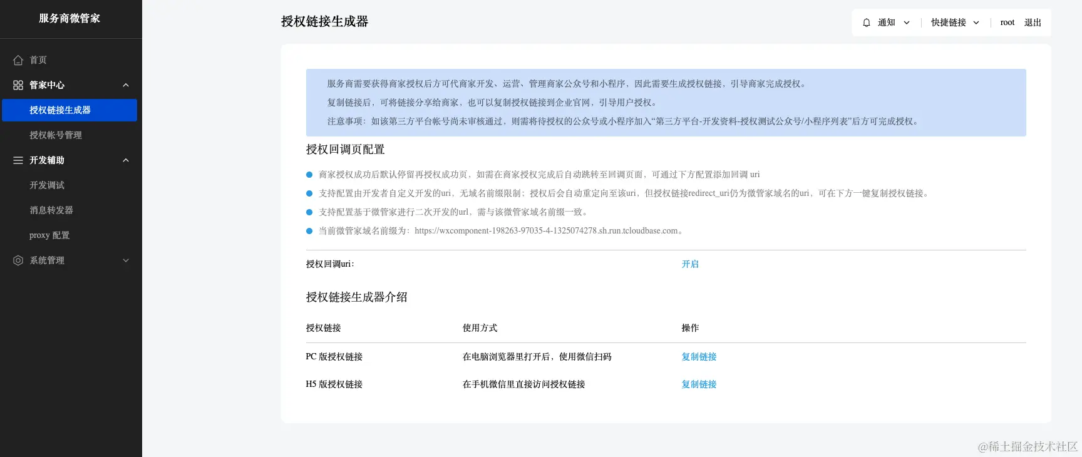Click the line showing 当前微管家域名前缀
Image resolution: width=1082 pixels, height=457 pixels.
tap(502, 231)
